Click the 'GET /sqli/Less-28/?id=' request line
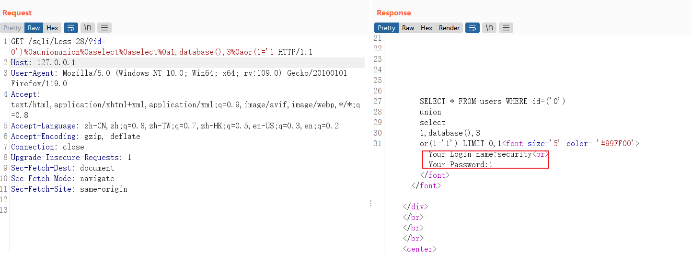 [58, 42]
